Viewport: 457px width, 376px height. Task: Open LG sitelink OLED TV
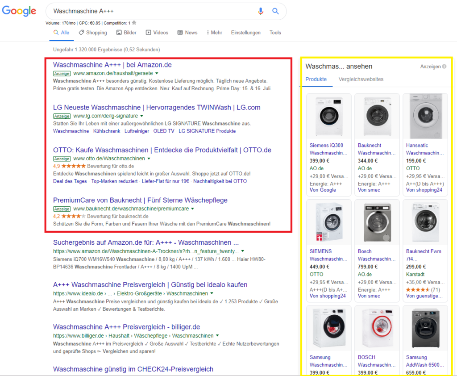164,131
